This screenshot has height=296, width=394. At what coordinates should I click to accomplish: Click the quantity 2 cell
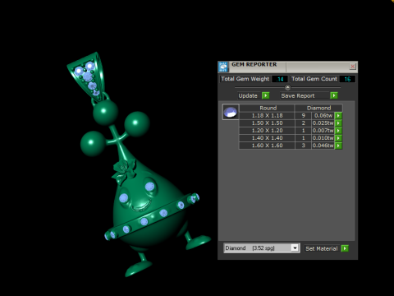coord(303,123)
